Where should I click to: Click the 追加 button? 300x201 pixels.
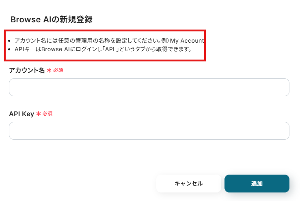(257, 184)
